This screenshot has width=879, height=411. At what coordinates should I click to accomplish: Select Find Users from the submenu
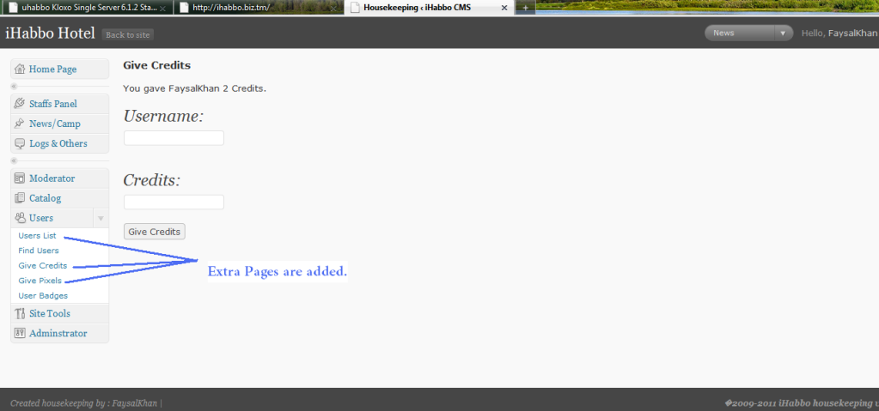tap(39, 251)
